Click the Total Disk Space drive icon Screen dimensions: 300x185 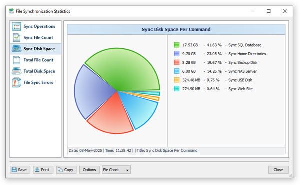click(16, 71)
